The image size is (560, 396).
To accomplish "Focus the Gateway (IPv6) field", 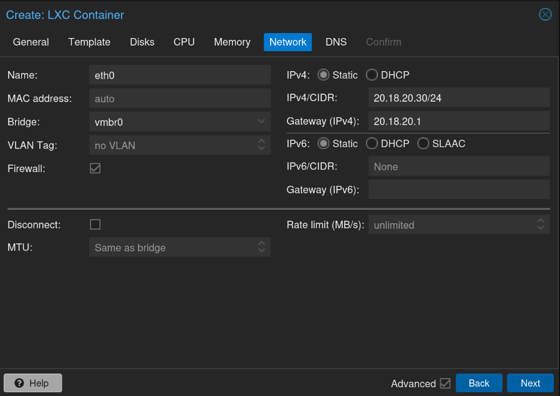I will [x=459, y=189].
